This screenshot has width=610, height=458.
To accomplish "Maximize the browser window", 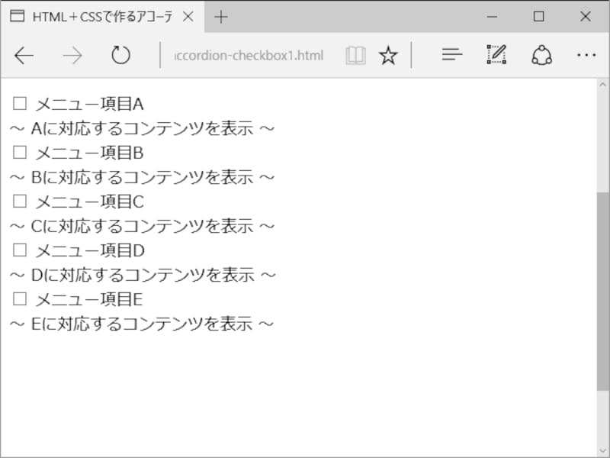I will pyautogui.click(x=538, y=16).
